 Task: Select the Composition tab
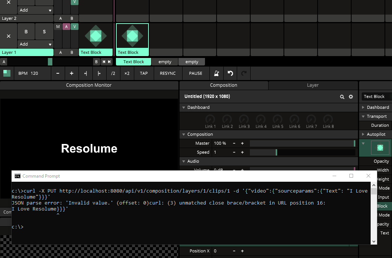[x=224, y=85]
